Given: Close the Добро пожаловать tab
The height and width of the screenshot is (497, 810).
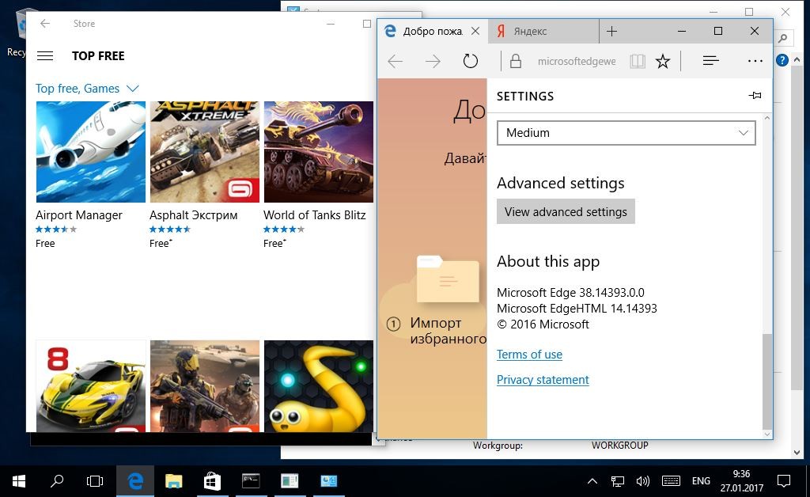Looking at the screenshot, I should point(475,32).
